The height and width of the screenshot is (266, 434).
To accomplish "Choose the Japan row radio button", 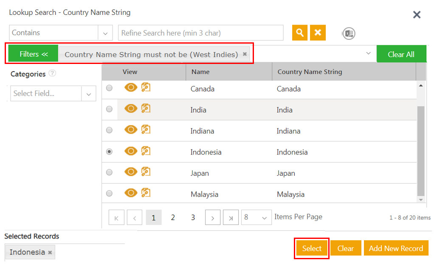I will [x=109, y=172].
